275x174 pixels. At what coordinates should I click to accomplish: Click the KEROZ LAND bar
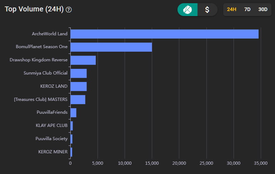point(79,87)
